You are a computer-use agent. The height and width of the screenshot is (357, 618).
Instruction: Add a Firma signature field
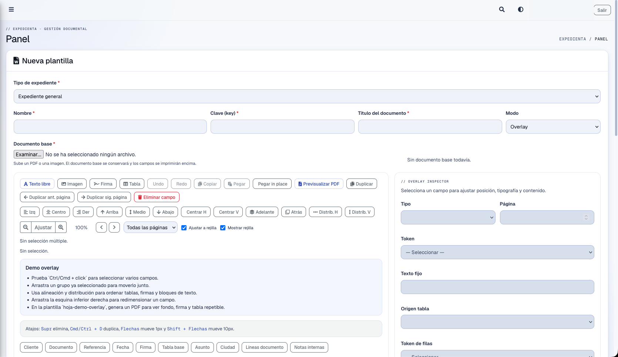(103, 184)
